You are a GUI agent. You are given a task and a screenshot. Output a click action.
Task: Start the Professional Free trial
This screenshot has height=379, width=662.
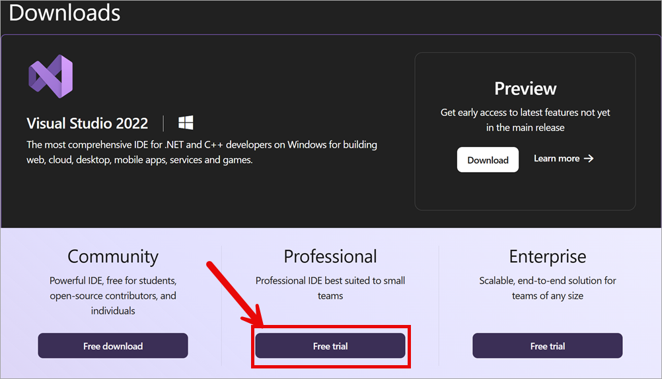coord(330,346)
